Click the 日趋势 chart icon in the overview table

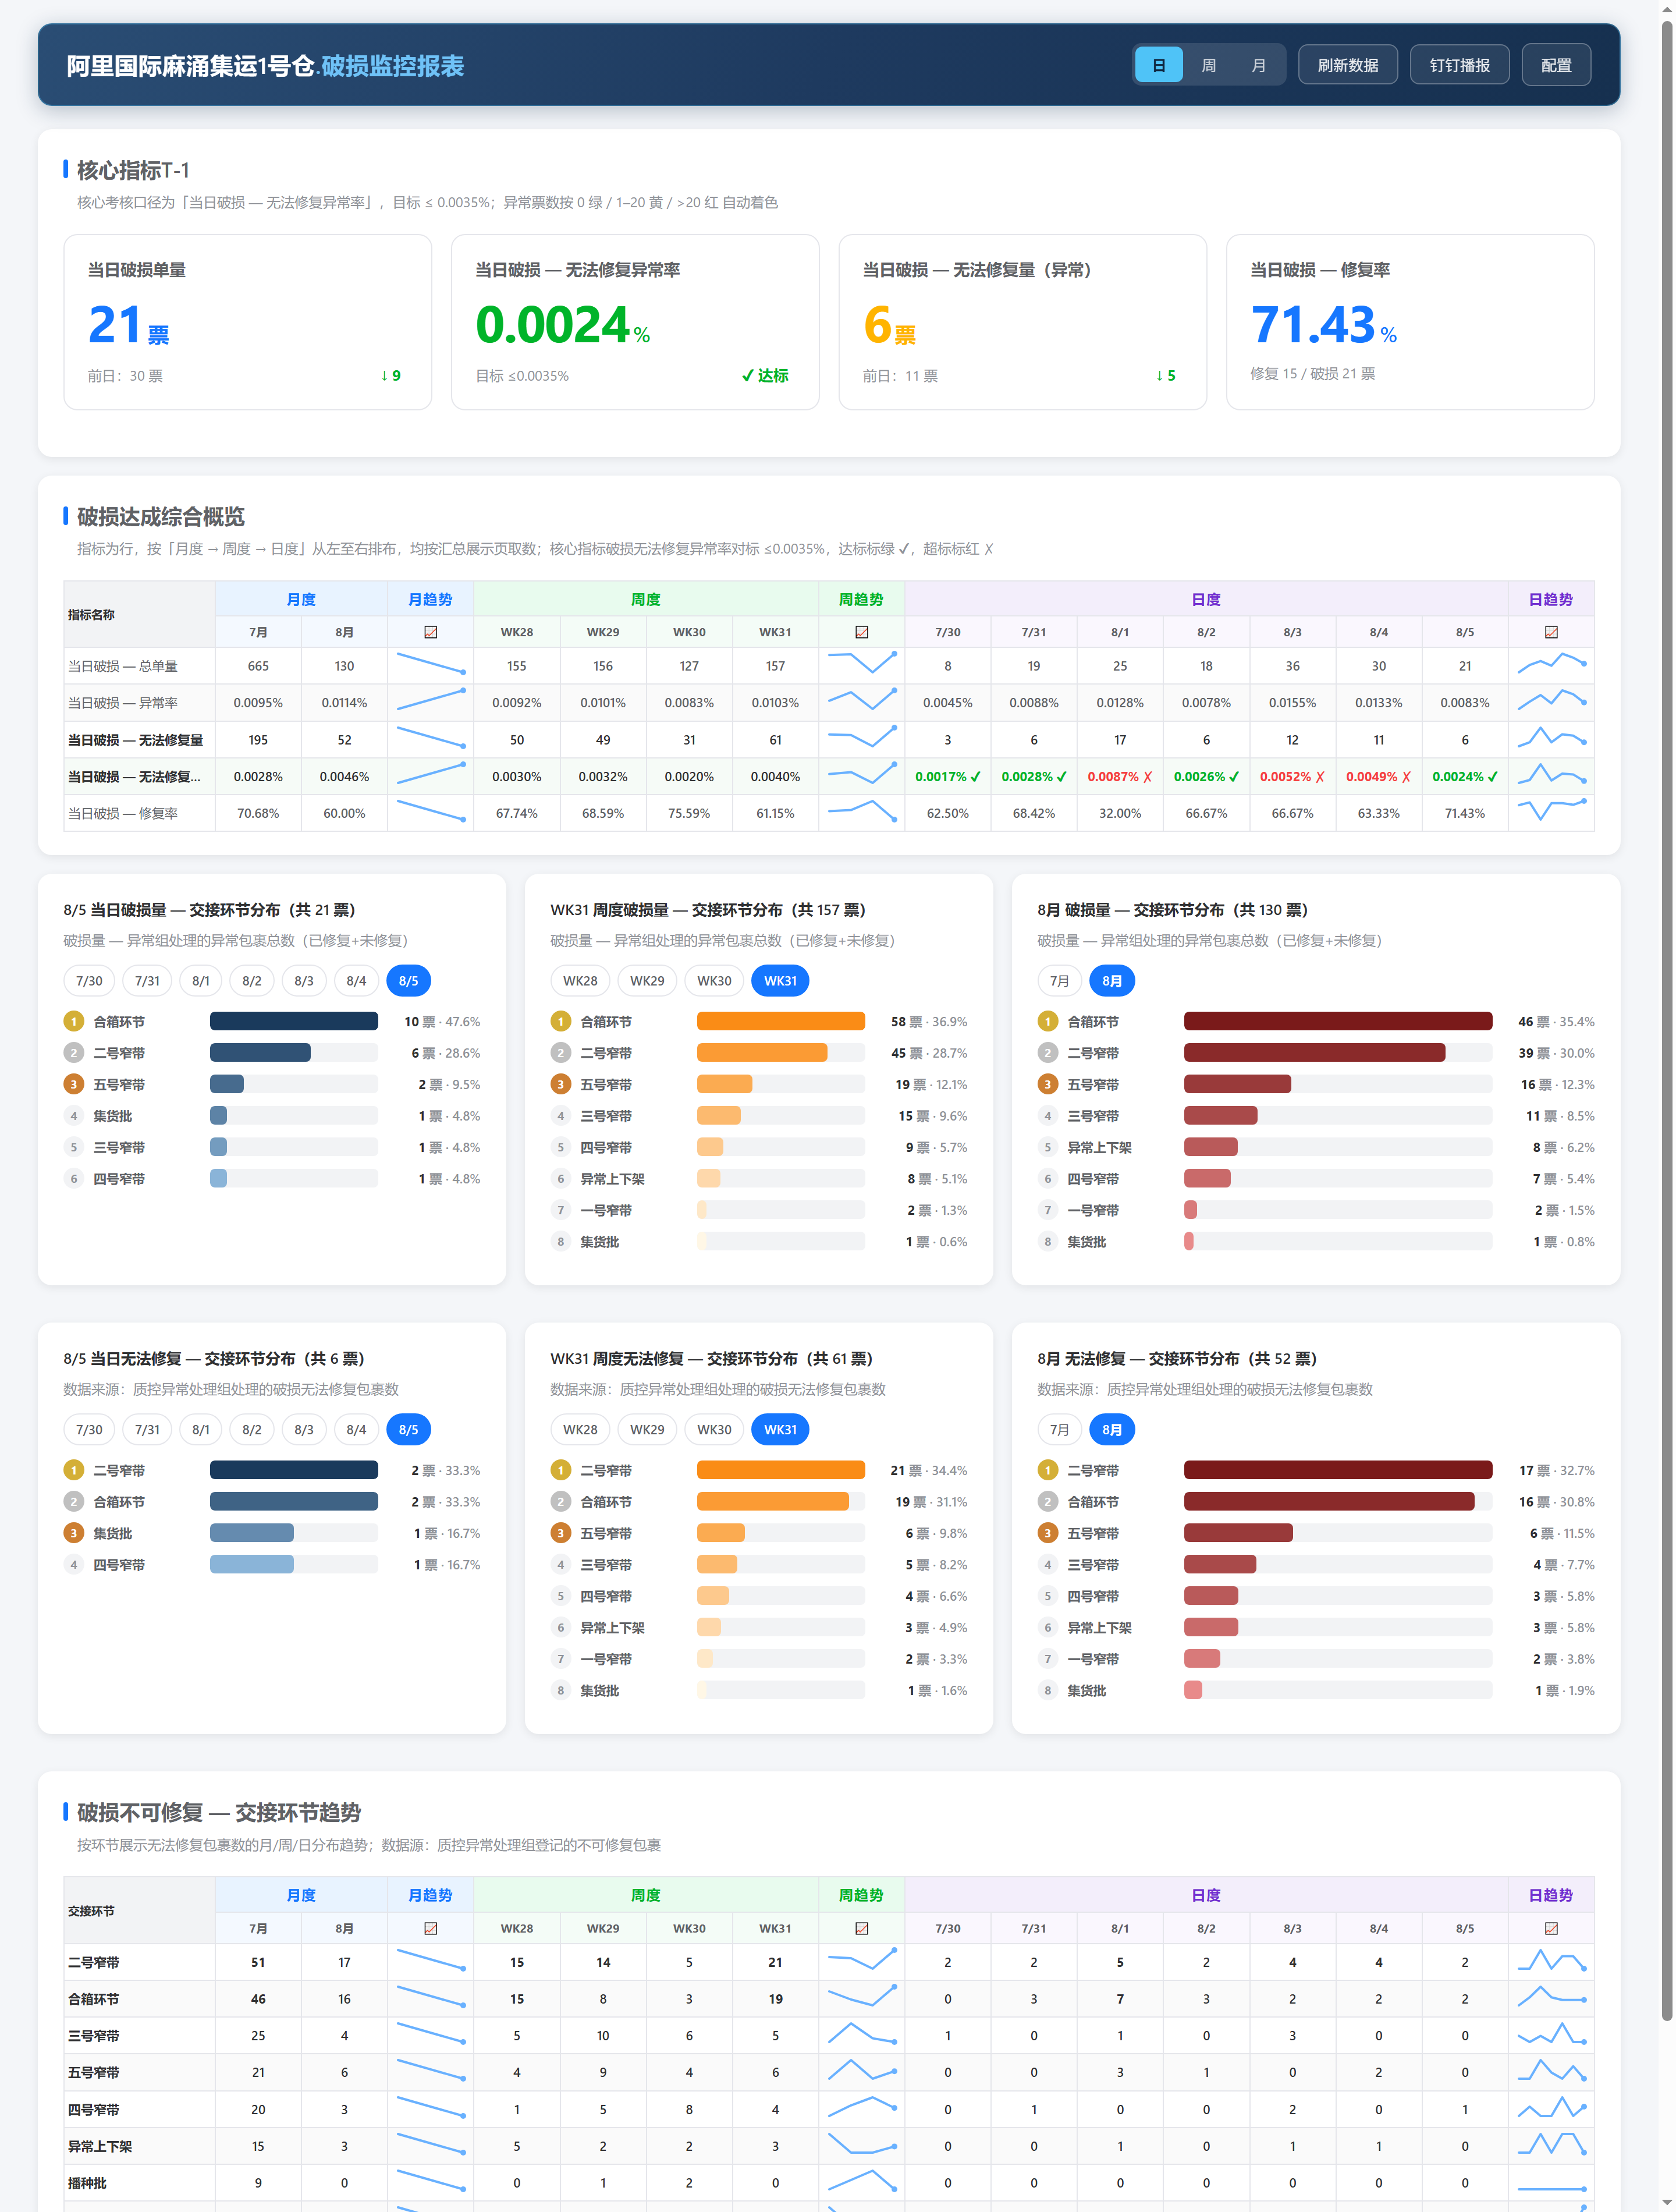pyautogui.click(x=1551, y=632)
